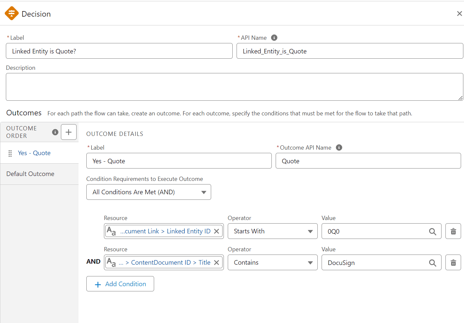
Task: Click the Add Condition button
Action: point(120,284)
